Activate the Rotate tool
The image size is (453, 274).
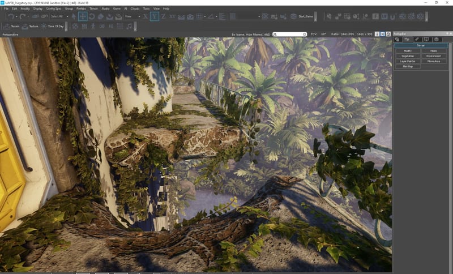point(92,16)
